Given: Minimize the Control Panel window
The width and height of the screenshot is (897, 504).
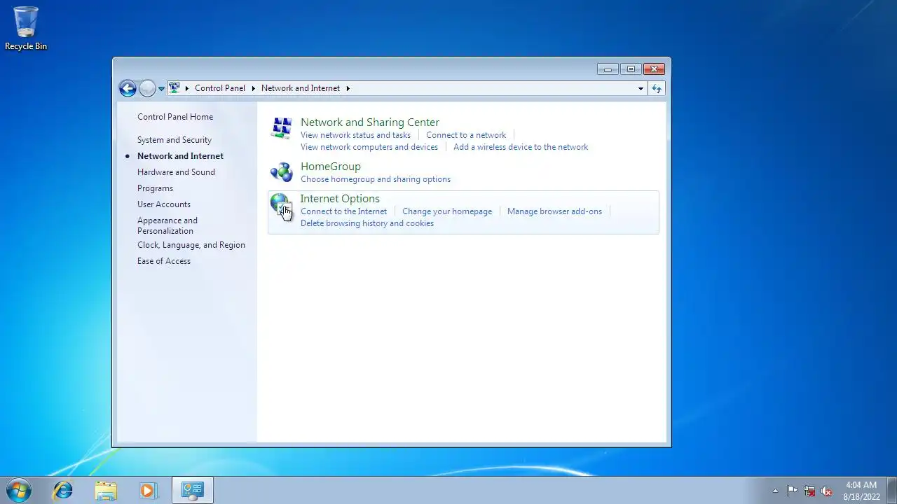Looking at the screenshot, I should [608, 69].
